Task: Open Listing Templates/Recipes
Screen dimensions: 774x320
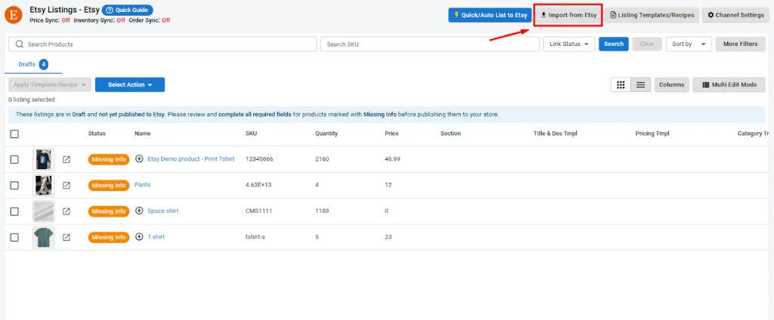Action: tap(650, 15)
